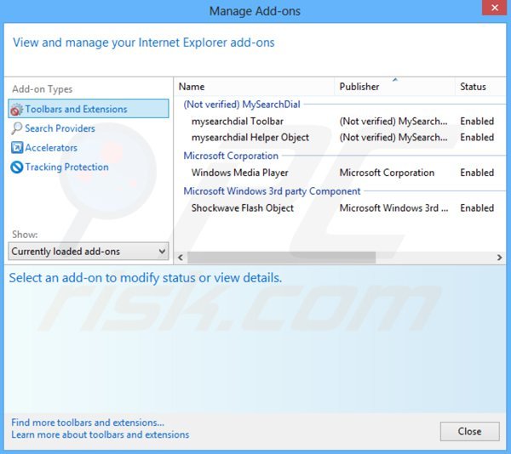Click the Toolbars and Extensions icon
Image resolution: width=511 pixels, height=454 pixels.
click(16, 109)
